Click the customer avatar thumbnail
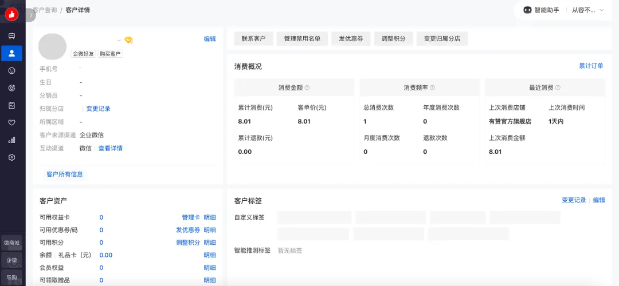This screenshot has width=619, height=286. (x=52, y=46)
